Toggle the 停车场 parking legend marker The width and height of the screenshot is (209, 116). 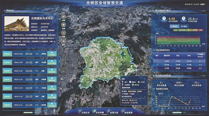[x=133, y=85]
